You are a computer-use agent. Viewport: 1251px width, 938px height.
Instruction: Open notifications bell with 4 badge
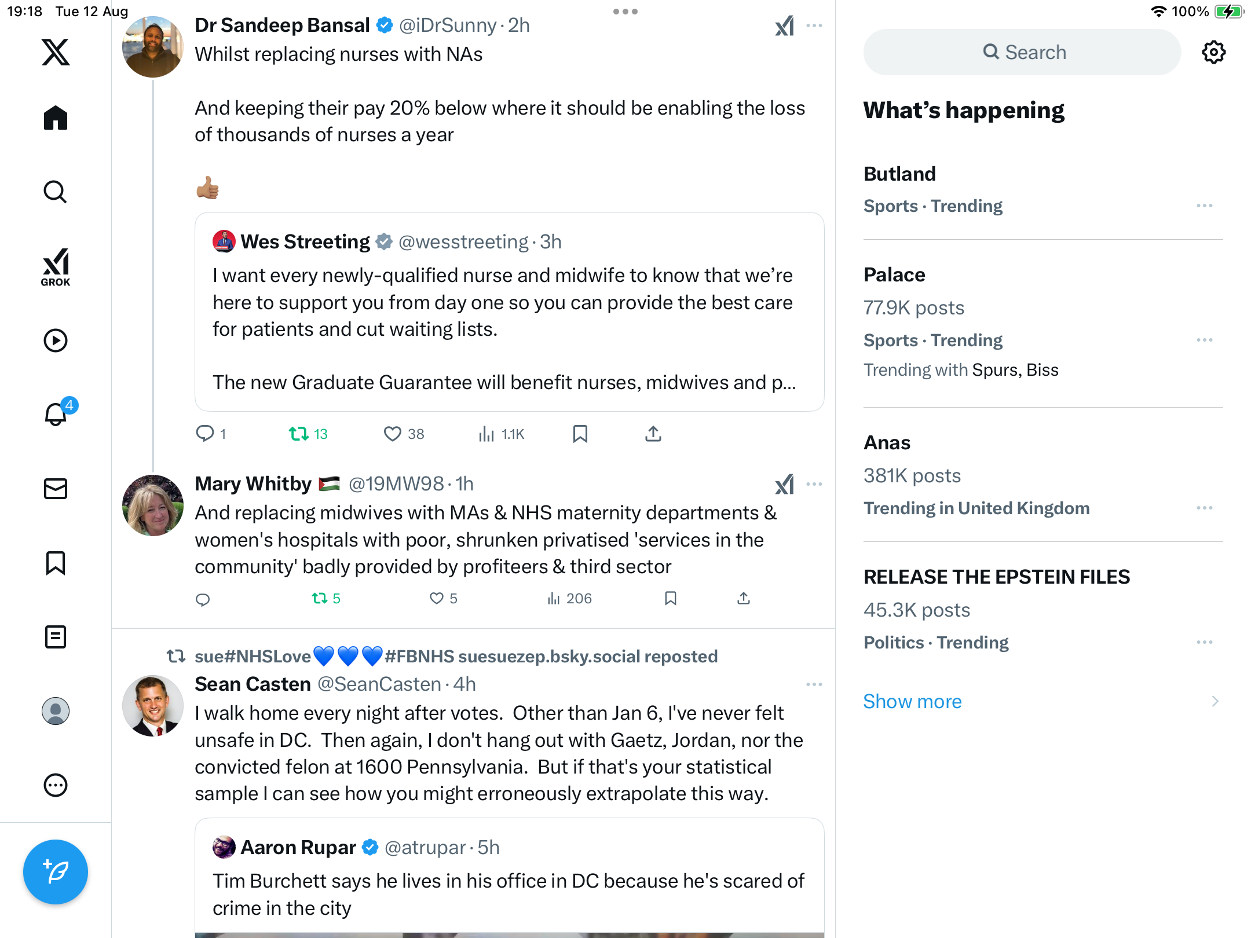click(x=56, y=415)
